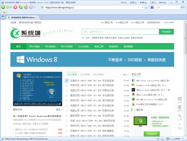Open 华硕 AUSU GHOST WIN7 SP1 X64 猴年贺岁版
187x141 pixels.
pyautogui.click(x=93, y=121)
